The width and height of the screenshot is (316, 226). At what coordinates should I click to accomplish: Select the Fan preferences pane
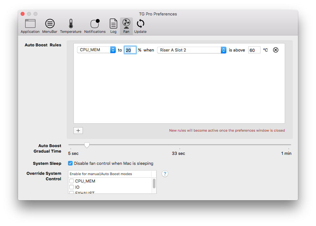pyautogui.click(x=126, y=26)
